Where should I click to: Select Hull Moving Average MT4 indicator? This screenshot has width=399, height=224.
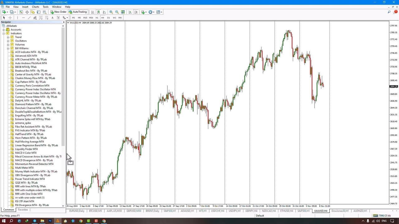(29, 142)
